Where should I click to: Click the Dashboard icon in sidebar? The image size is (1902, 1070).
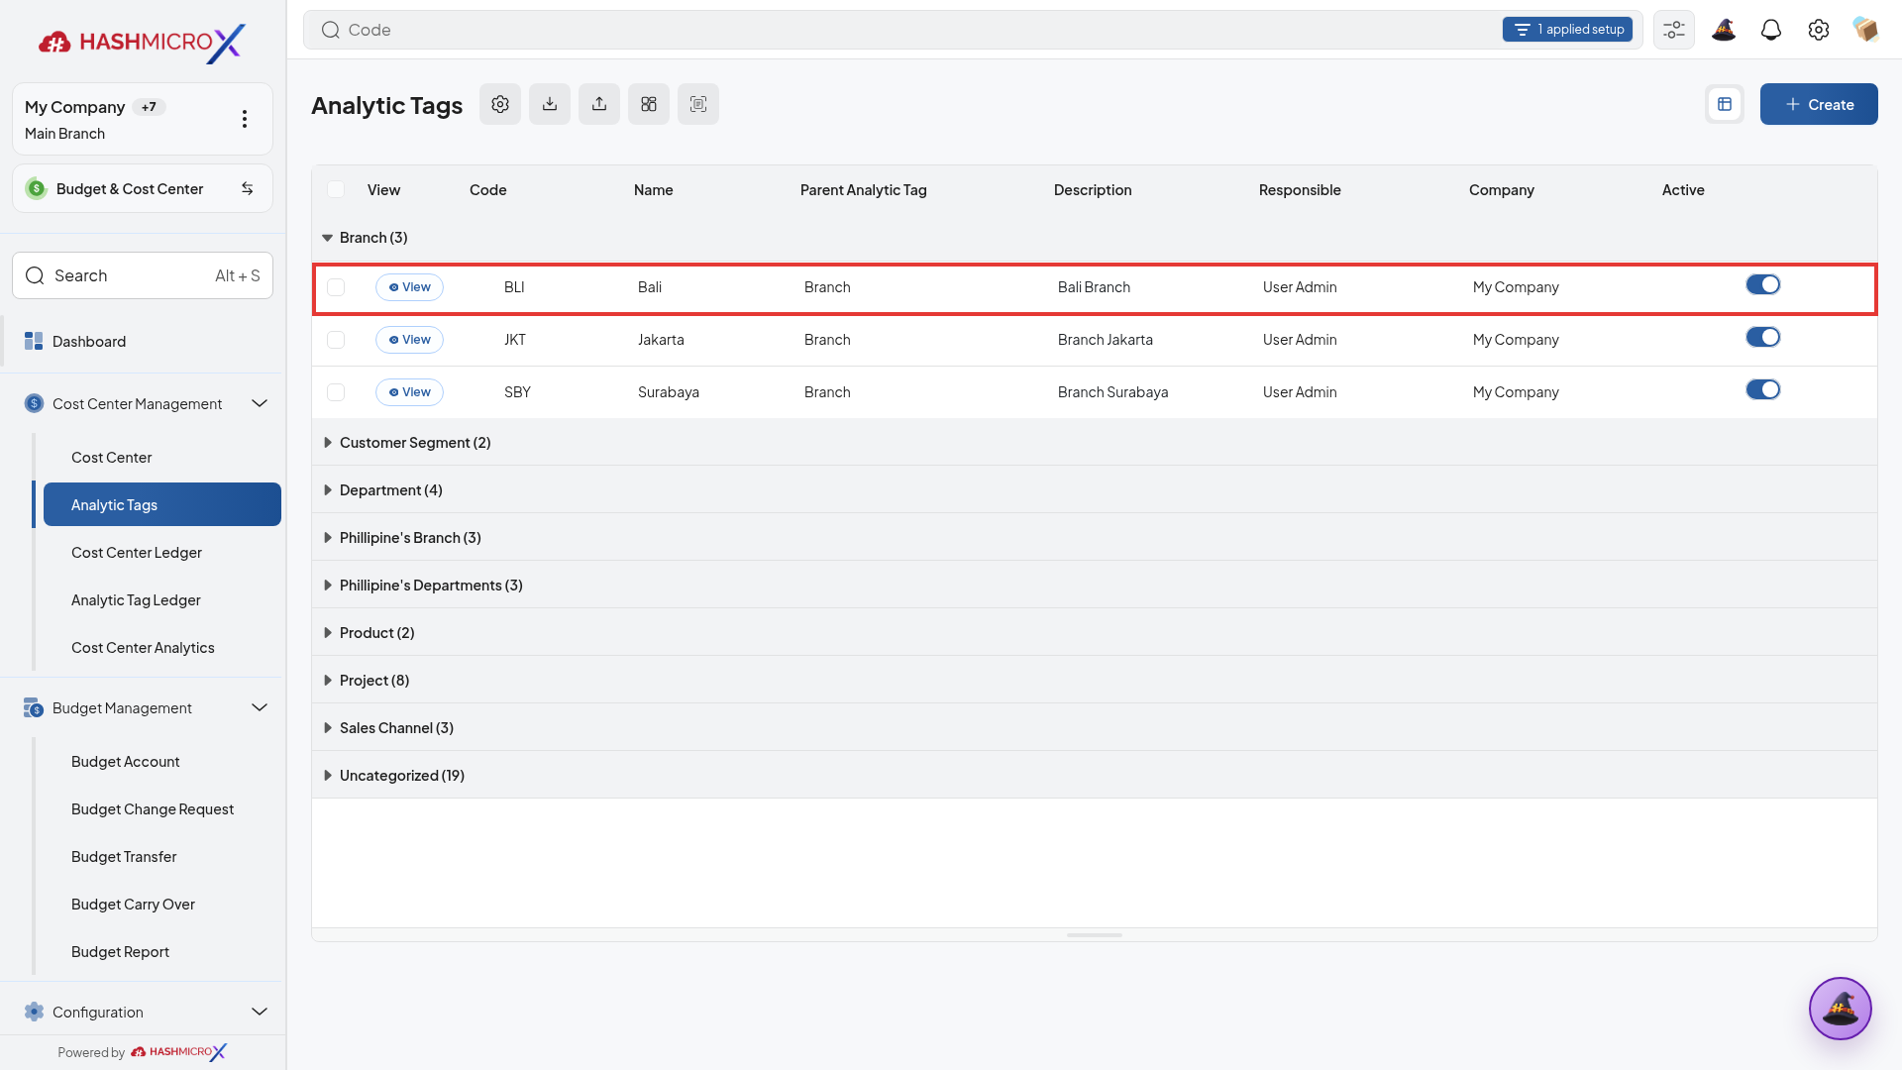click(x=34, y=341)
